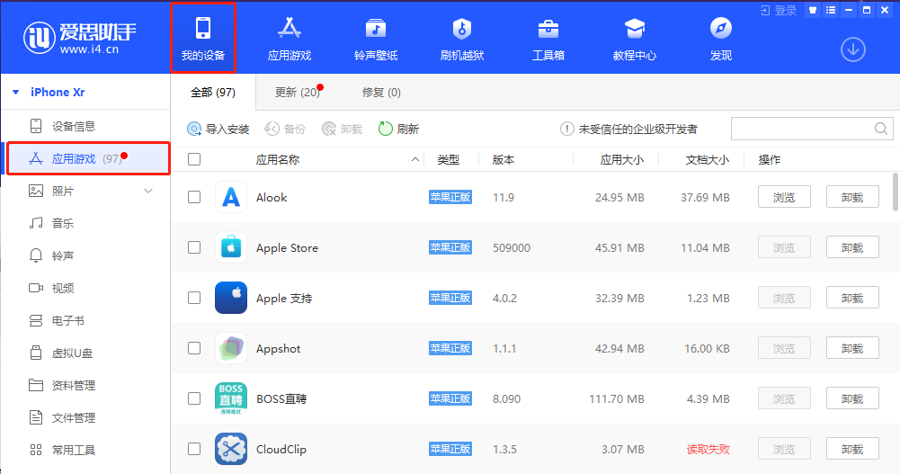
Task: Uninstall Apple Store via its 卸载 button
Action: [x=852, y=247]
